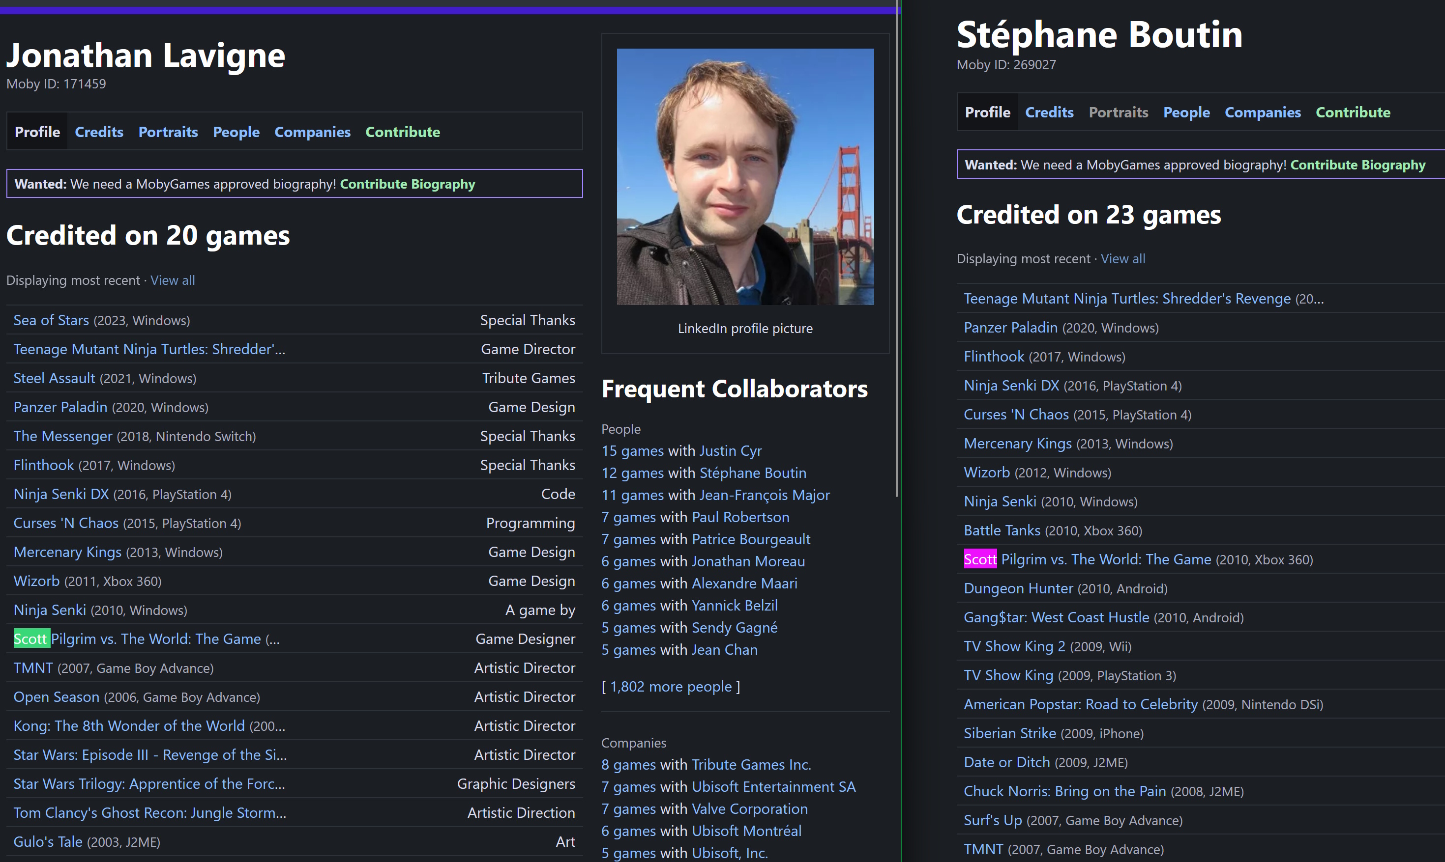Open Open Season game link
The height and width of the screenshot is (862, 1445).
pyautogui.click(x=57, y=697)
